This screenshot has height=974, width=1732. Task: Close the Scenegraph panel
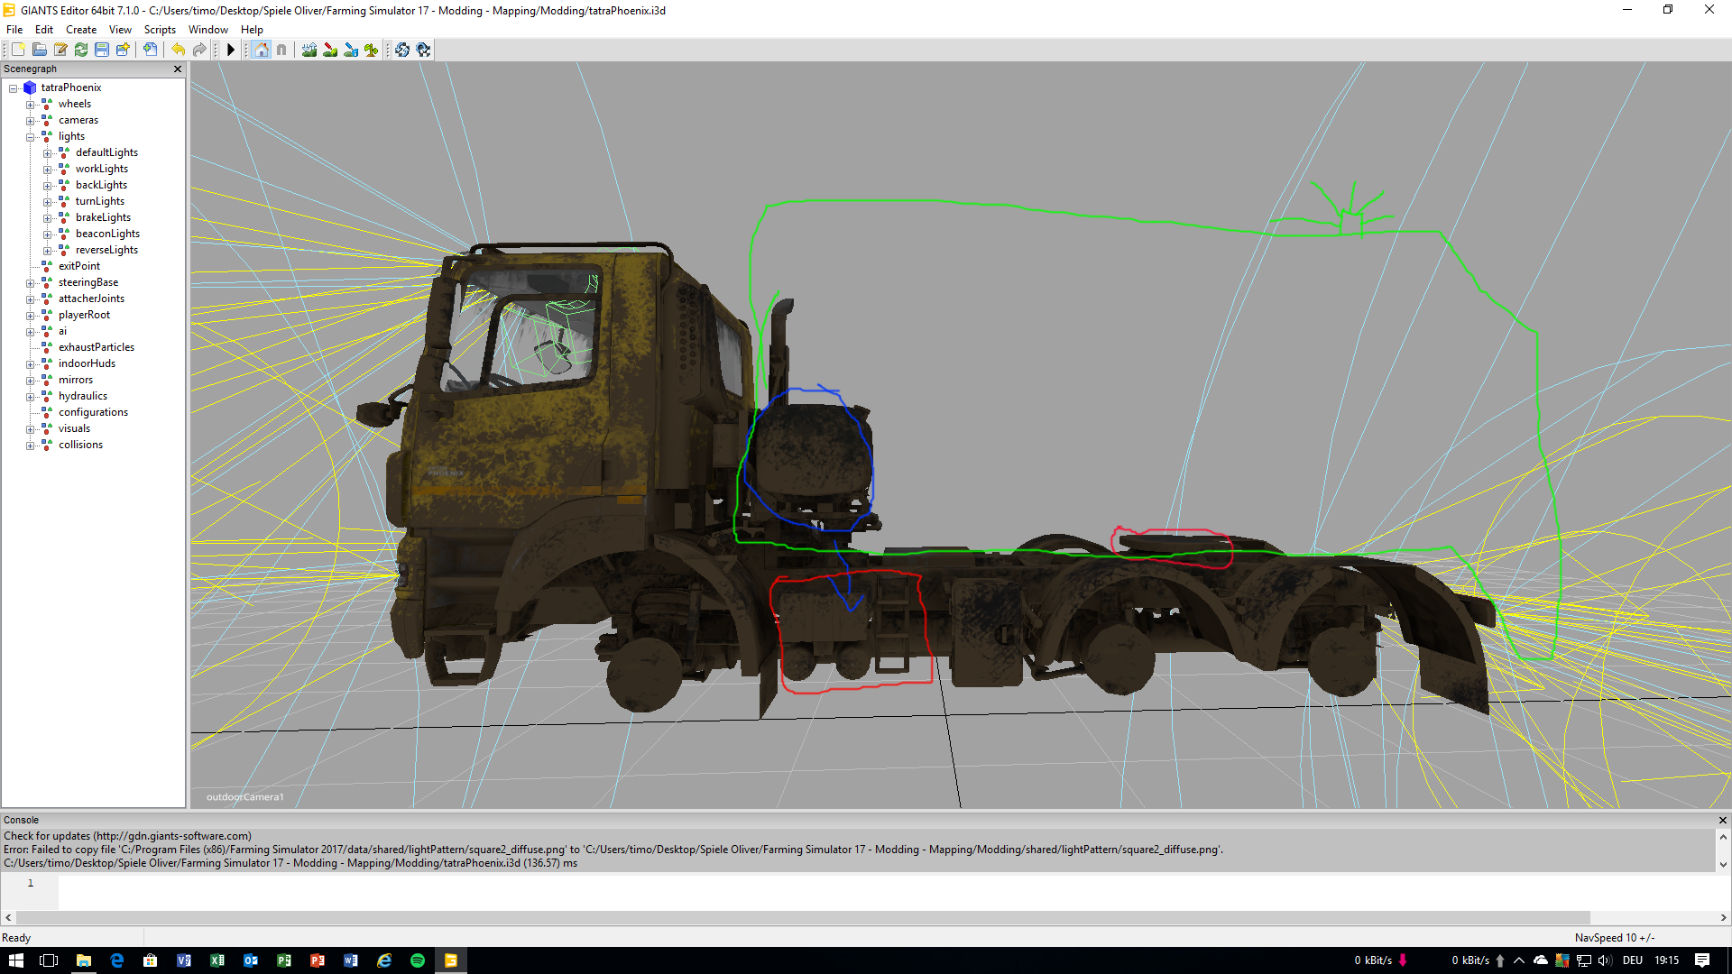click(178, 69)
